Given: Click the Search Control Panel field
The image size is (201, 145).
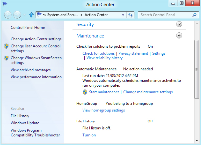Looking at the screenshot, I should point(167,15).
